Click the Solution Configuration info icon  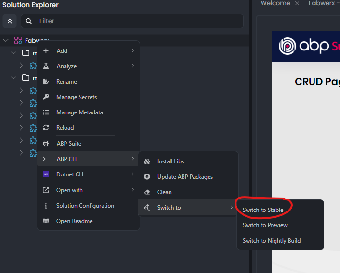point(46,206)
